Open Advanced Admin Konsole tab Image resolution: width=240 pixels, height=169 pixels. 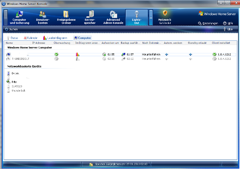(x=113, y=18)
